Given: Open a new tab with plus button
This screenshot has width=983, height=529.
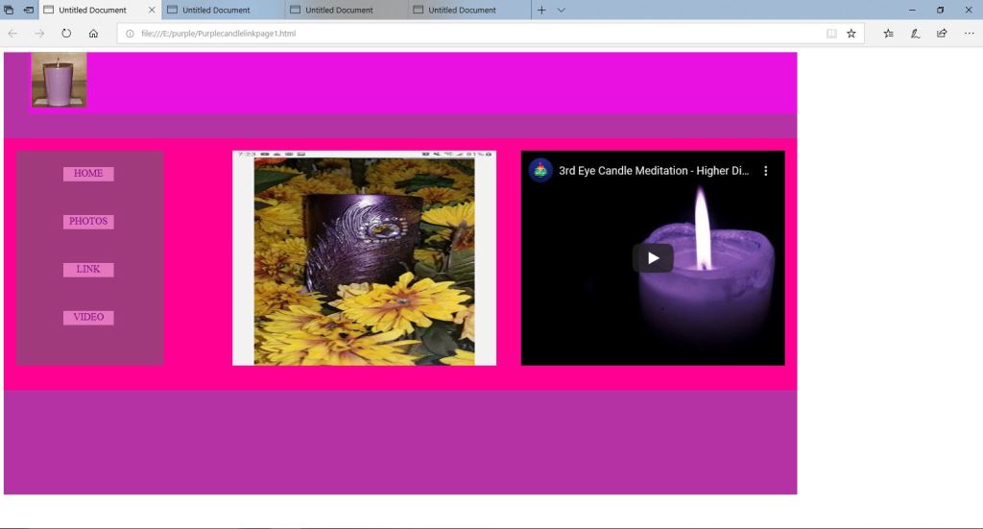Looking at the screenshot, I should click(541, 10).
